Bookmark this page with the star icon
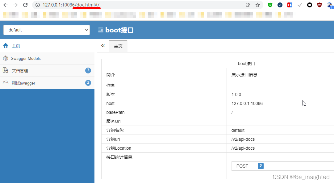The height and width of the screenshot is (183, 334). point(258,5)
